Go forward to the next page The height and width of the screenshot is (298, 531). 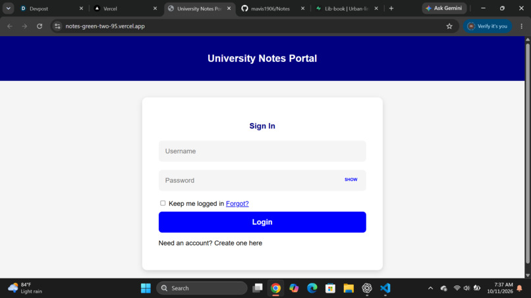[24, 26]
